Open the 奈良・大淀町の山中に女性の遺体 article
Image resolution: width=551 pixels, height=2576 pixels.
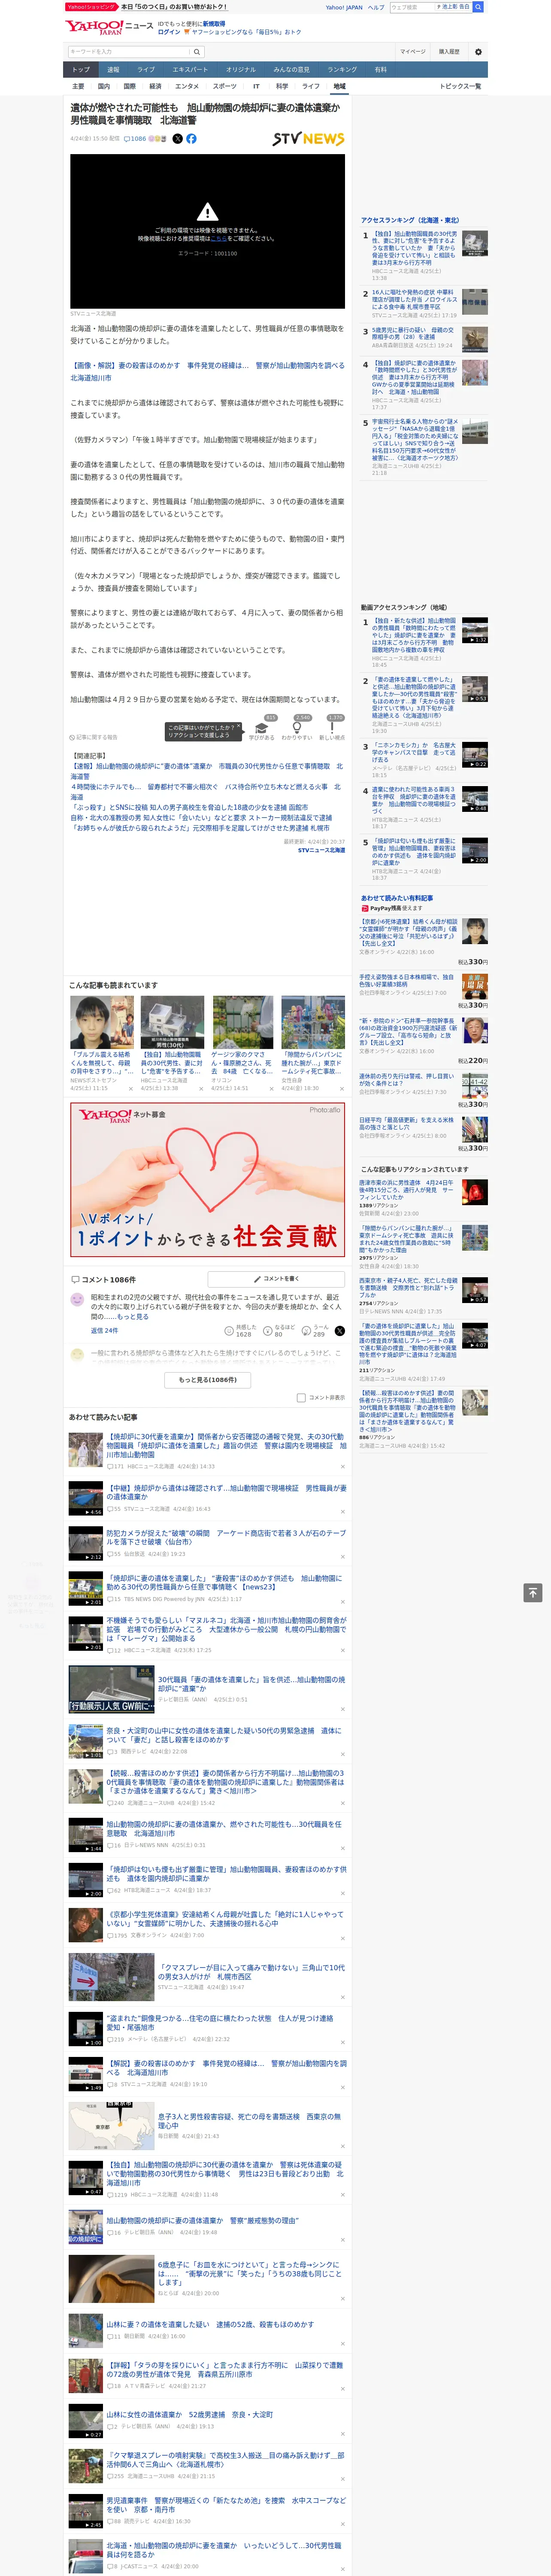pyautogui.click(x=224, y=1735)
